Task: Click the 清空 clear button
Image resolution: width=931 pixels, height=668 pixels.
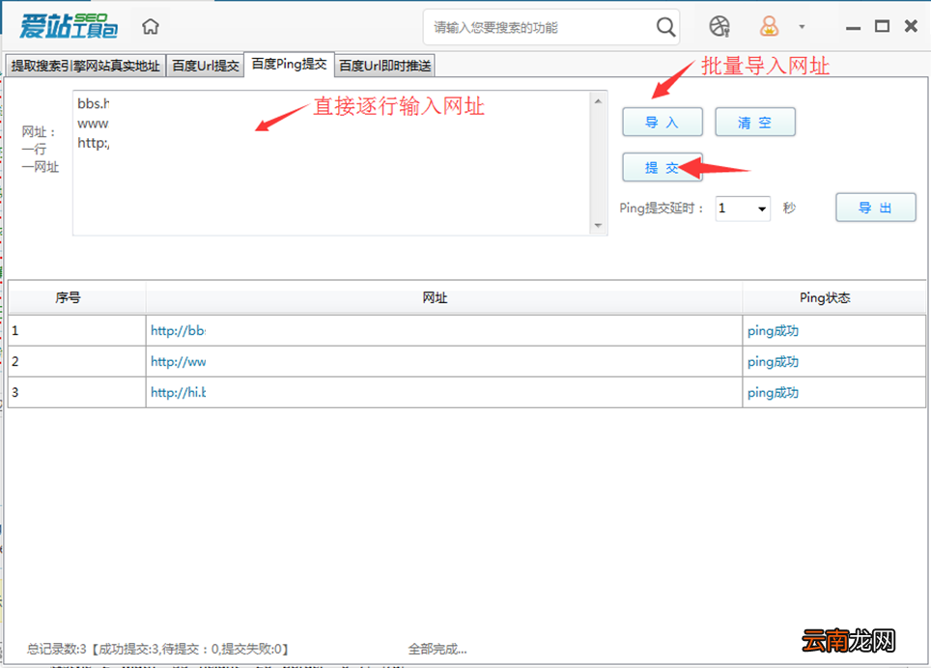Action: pos(754,123)
